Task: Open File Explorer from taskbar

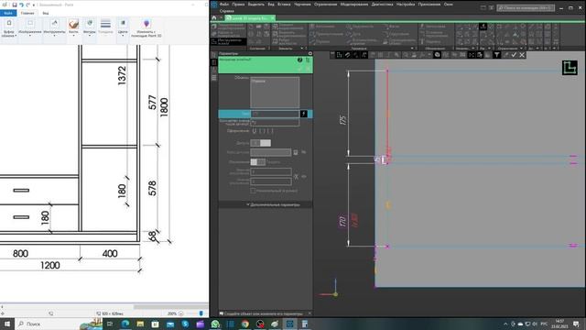Action: (140, 324)
